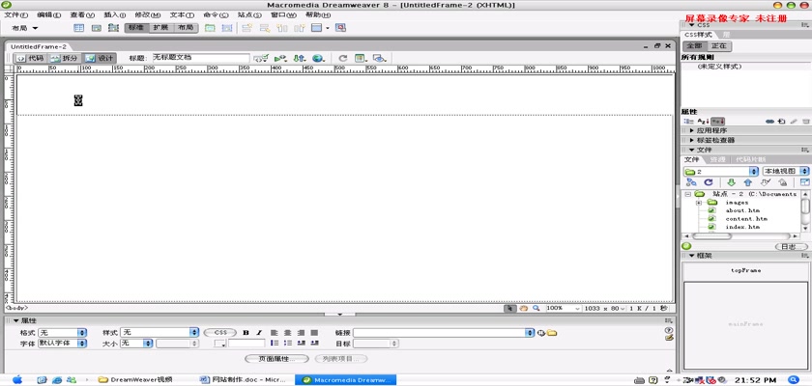Screen dimensions: 812x386
Task: Click the validate markup icon
Action: click(x=260, y=59)
